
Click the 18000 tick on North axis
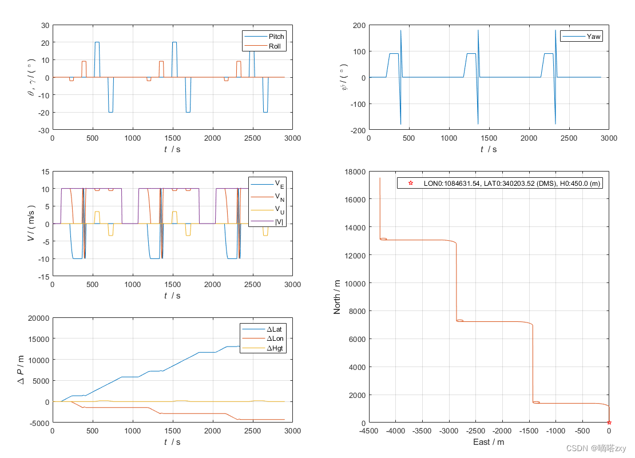click(355, 172)
